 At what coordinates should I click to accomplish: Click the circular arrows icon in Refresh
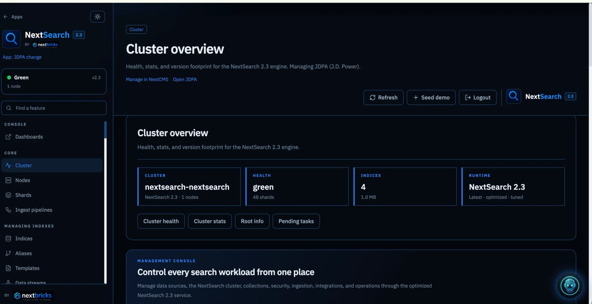pyautogui.click(x=372, y=98)
